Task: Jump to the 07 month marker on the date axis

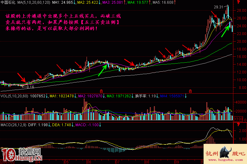Action: point(117,162)
